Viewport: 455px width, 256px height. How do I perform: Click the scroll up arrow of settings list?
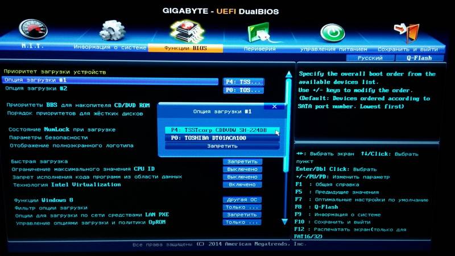[x=288, y=75]
